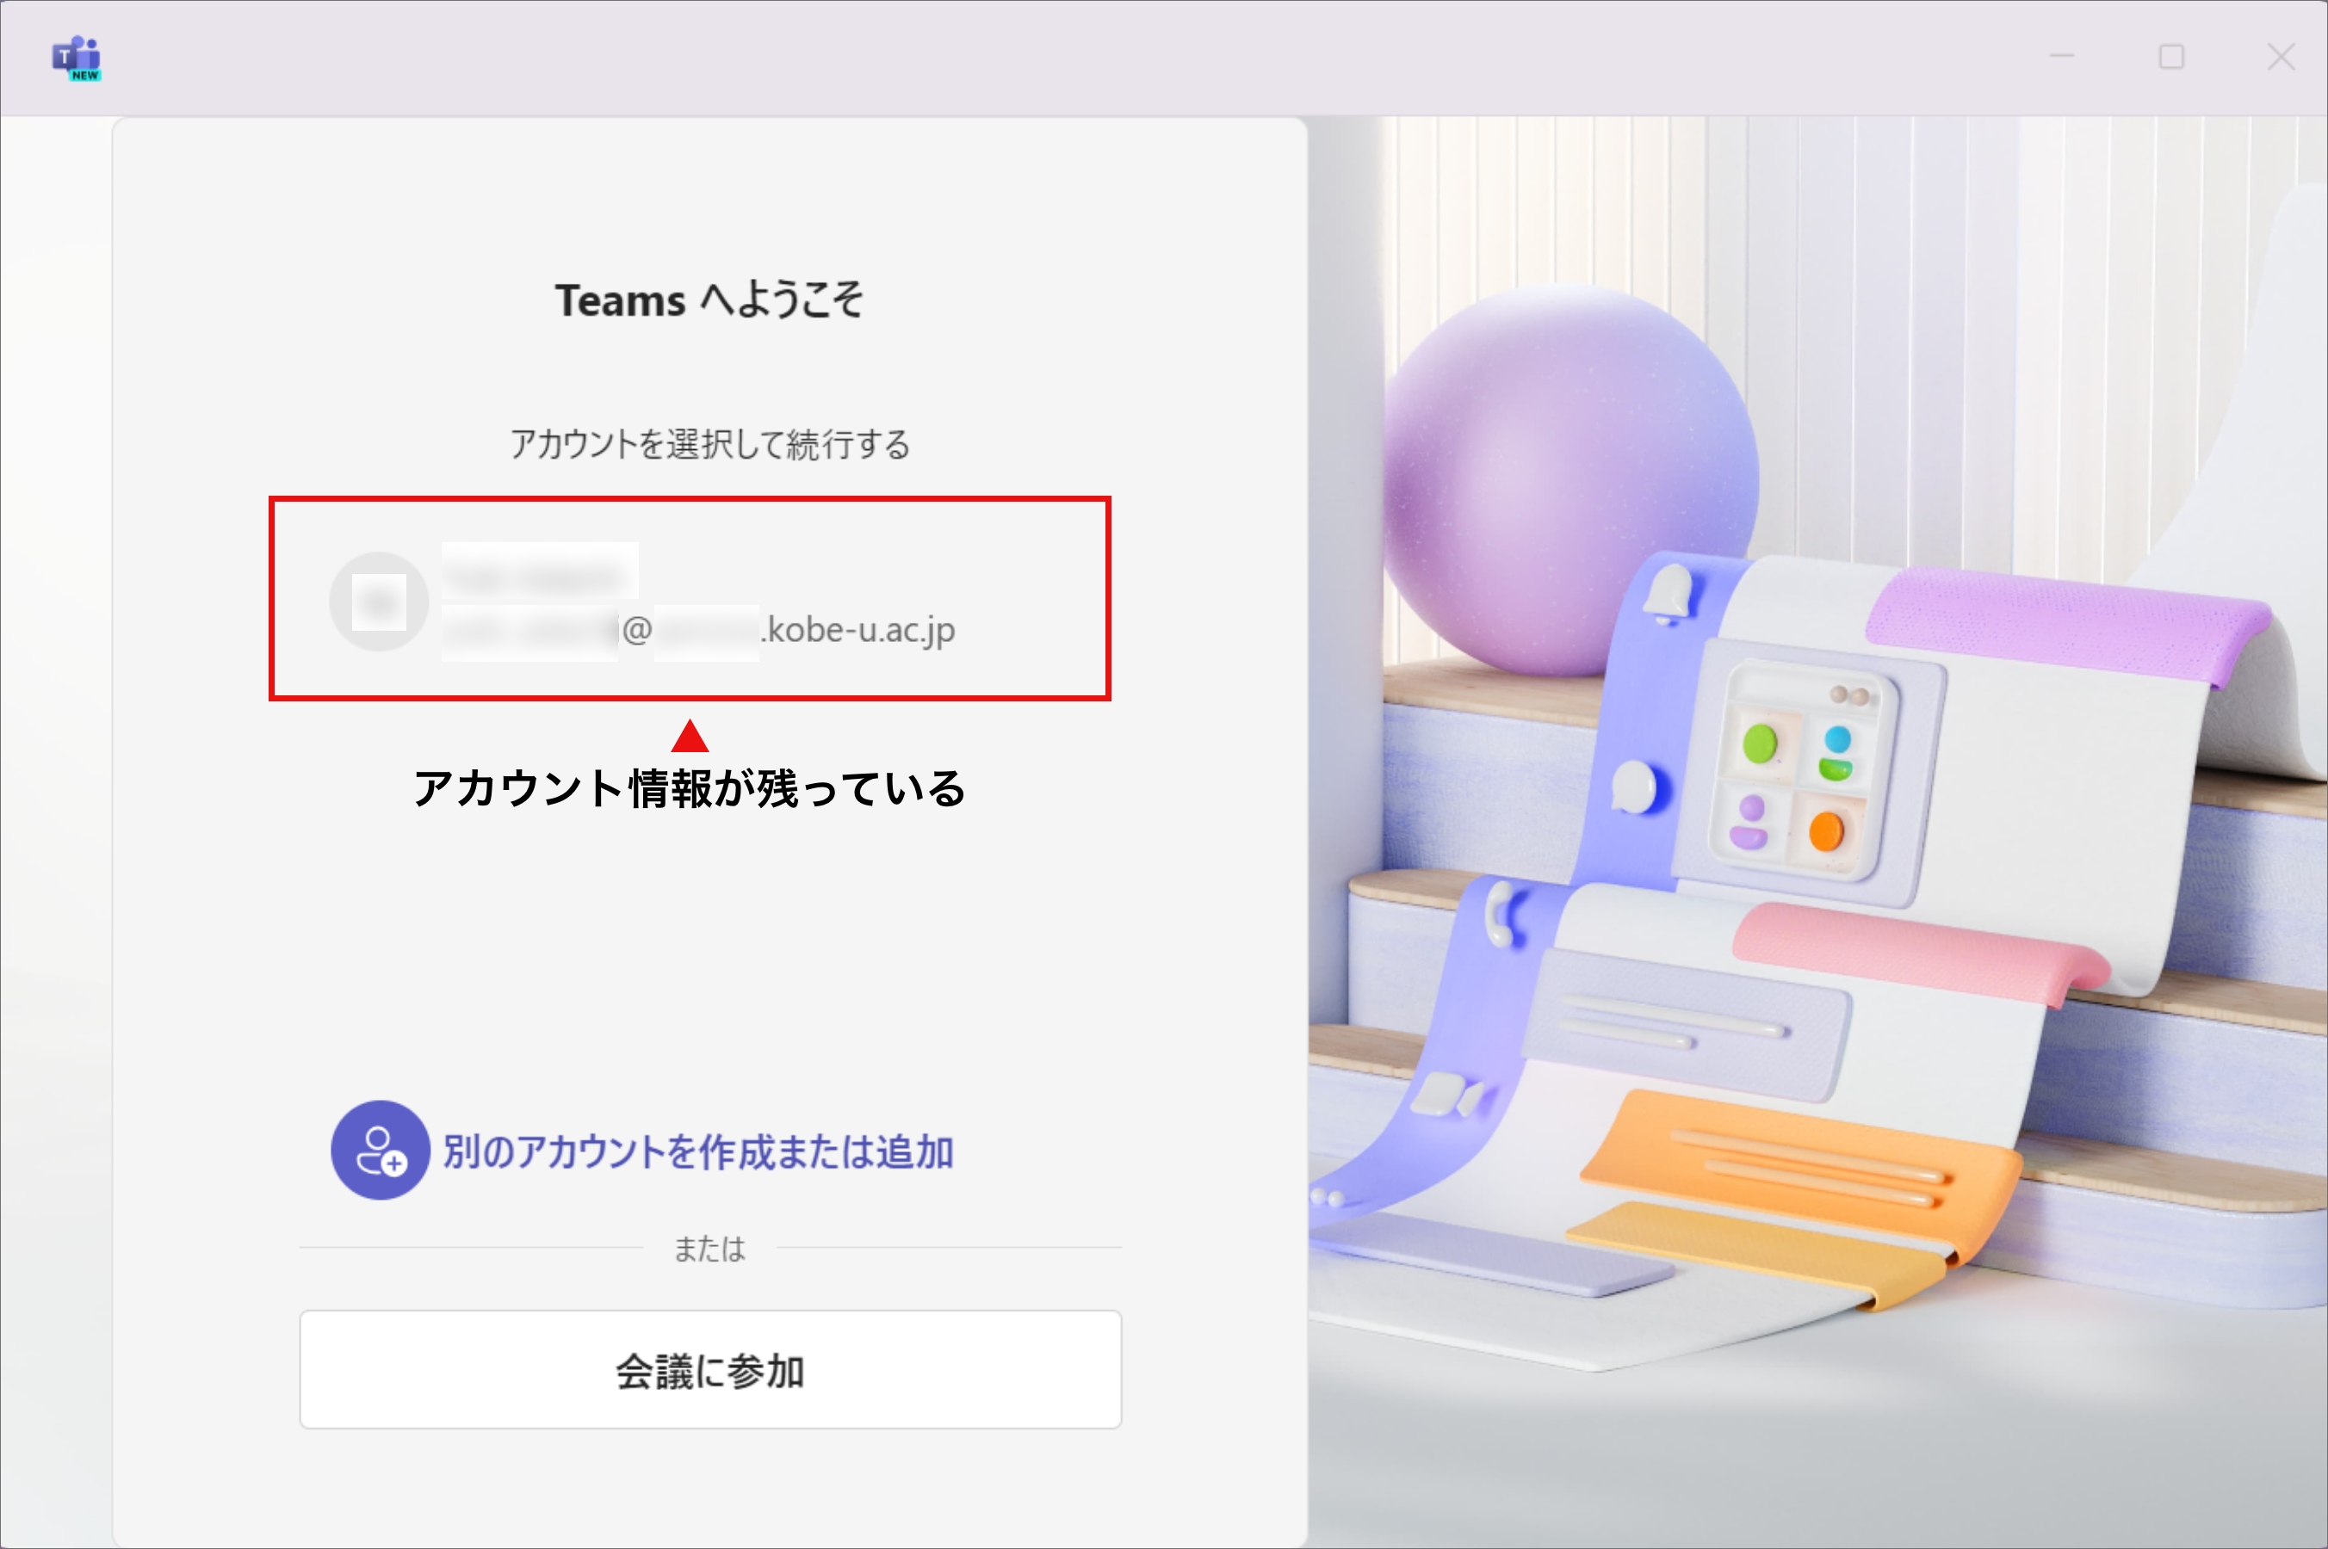This screenshot has width=2328, height=1549.
Task: Close the Teams window
Action: click(2281, 56)
